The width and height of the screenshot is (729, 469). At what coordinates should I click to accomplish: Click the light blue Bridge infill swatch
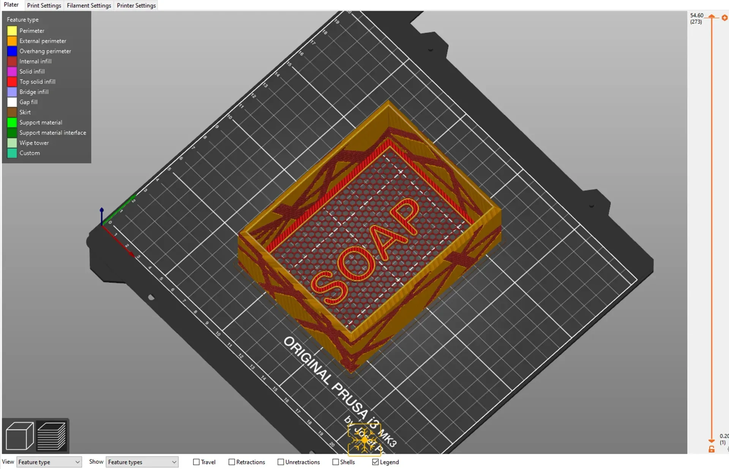[x=12, y=92]
